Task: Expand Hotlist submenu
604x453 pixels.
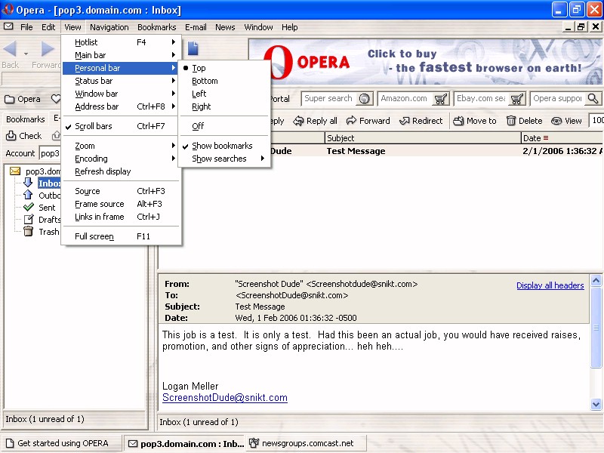Action: (x=121, y=42)
